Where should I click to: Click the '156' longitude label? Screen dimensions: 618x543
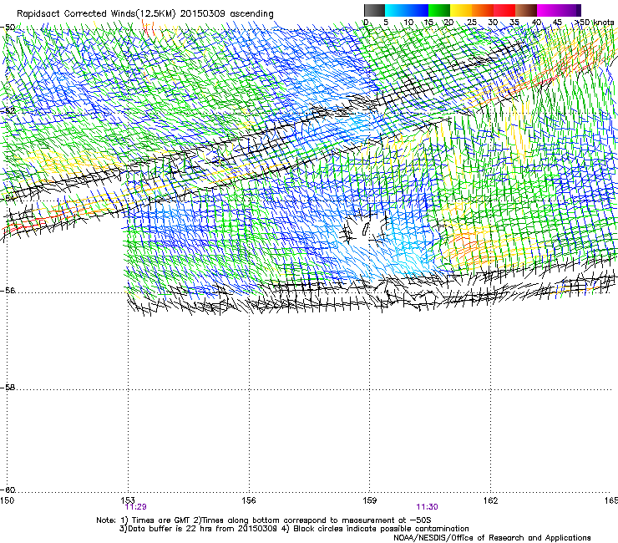pyautogui.click(x=249, y=500)
